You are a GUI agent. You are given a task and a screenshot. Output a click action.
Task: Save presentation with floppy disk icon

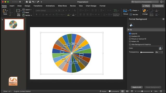click(30, 2)
